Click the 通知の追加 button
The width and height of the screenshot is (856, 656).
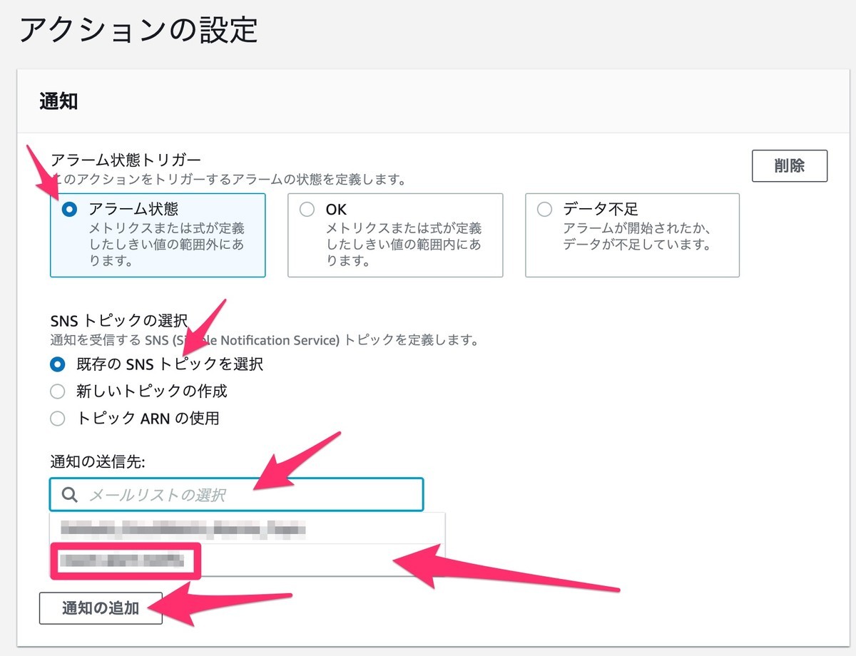click(x=101, y=608)
